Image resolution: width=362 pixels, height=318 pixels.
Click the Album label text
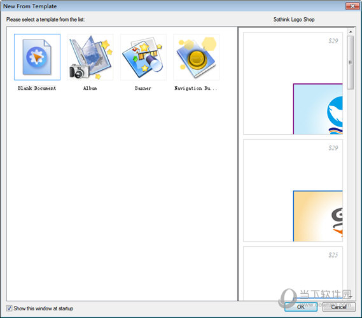pos(90,88)
